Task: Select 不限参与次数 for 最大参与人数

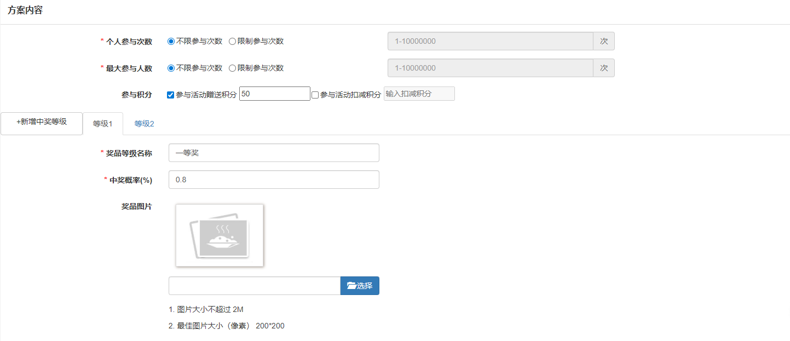Action: tap(171, 68)
